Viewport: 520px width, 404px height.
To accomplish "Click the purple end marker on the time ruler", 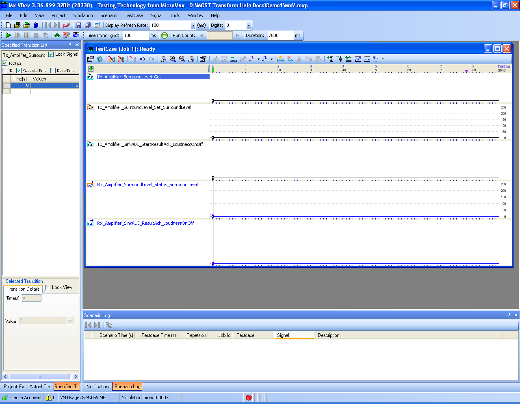I will coord(466,71).
